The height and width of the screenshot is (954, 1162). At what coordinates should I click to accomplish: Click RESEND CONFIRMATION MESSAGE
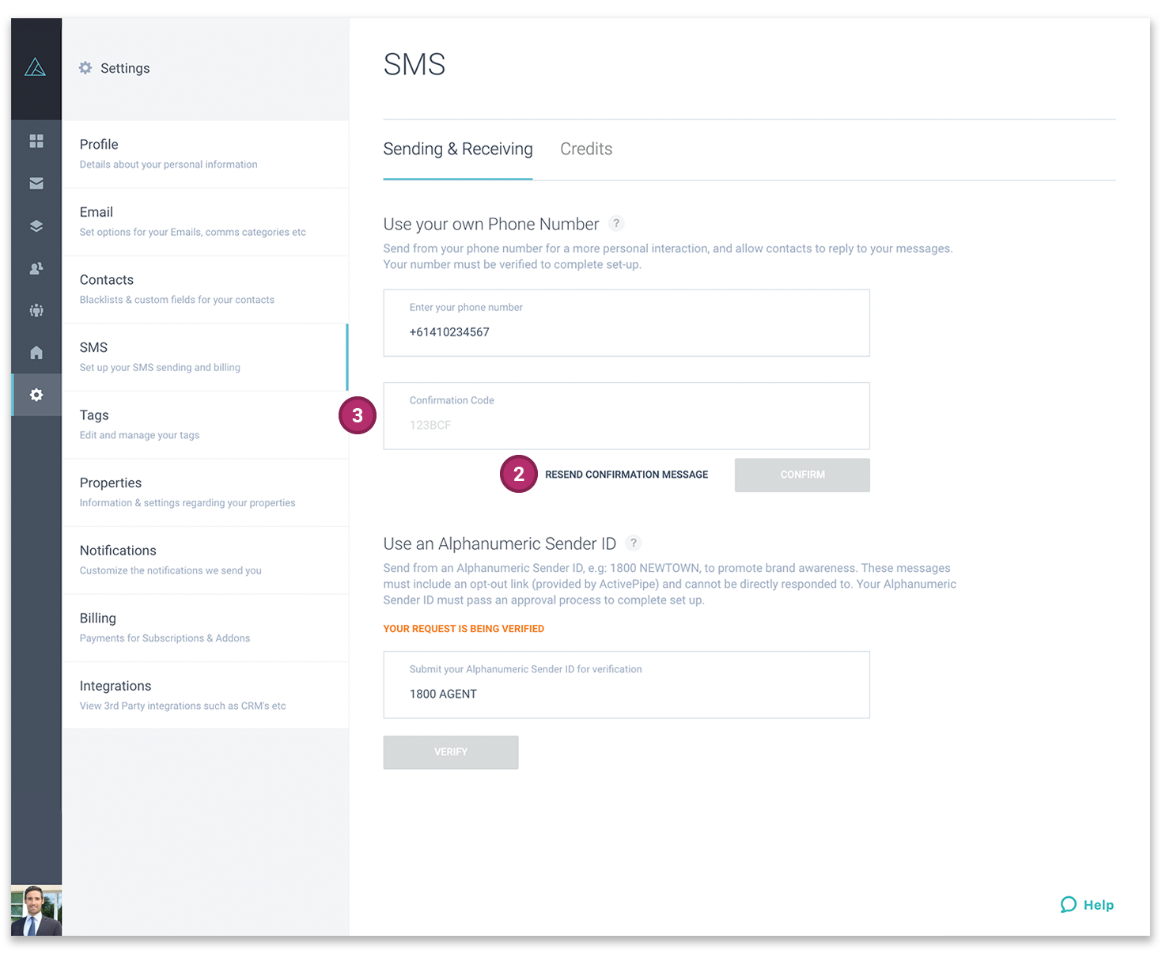(x=626, y=474)
